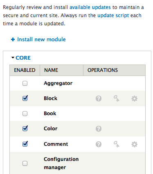
Task: Click the Aggregator module name
Action: [58, 83]
